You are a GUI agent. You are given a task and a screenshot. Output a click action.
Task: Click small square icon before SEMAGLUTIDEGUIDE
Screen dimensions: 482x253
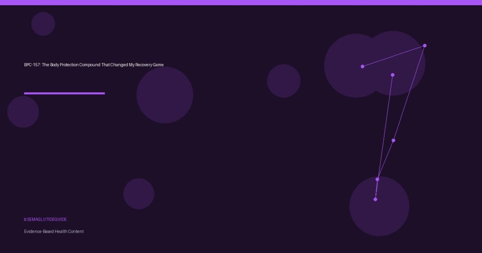[25, 220]
